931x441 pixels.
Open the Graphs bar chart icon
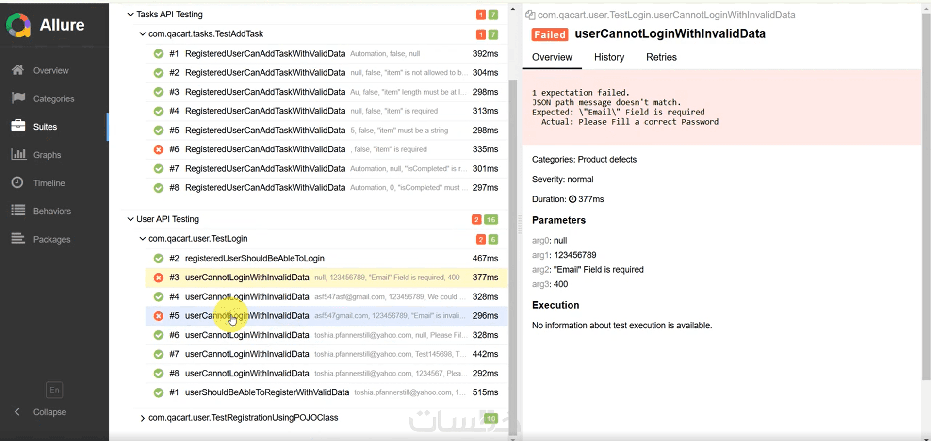[18, 155]
